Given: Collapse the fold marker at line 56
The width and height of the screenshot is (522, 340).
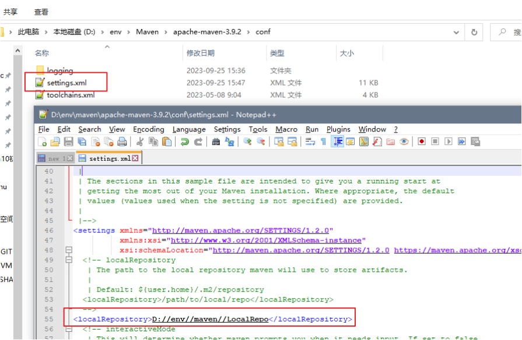Looking at the screenshot, I should tap(69, 329).
